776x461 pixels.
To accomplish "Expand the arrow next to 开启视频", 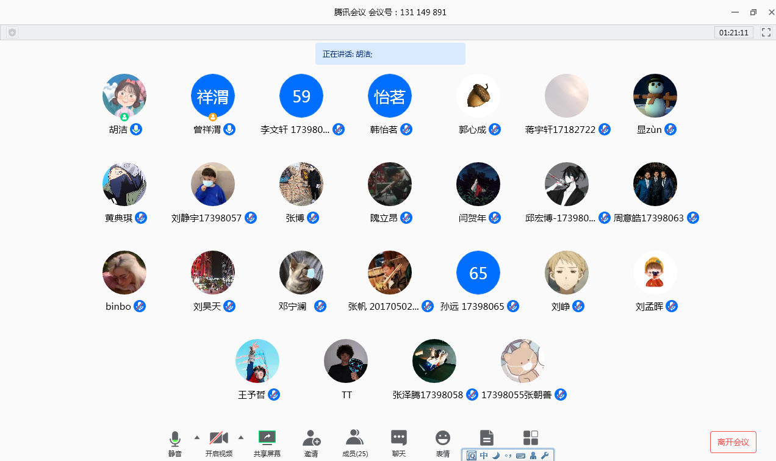I will point(241,437).
